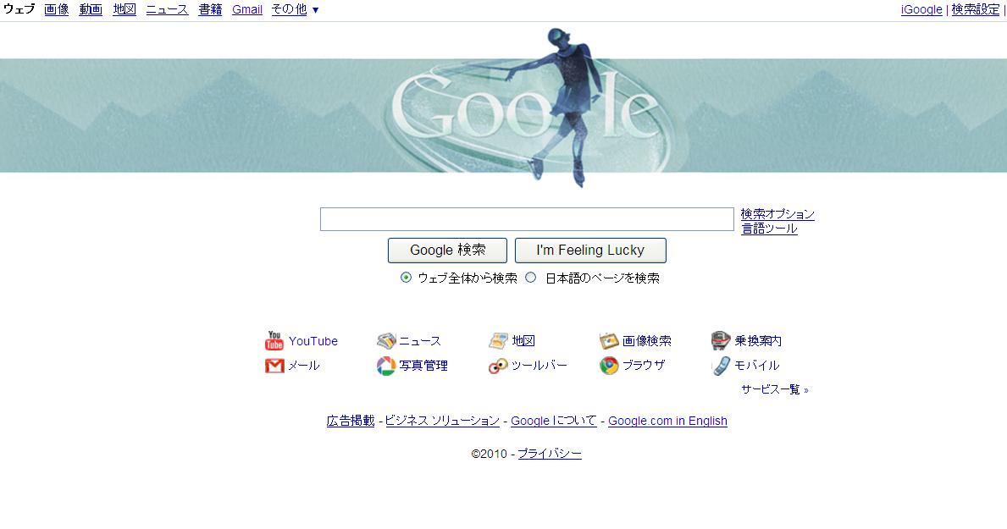Click the Gmail envelope icon (メール)
Image resolution: width=1007 pixels, height=529 pixels.
tap(274, 366)
